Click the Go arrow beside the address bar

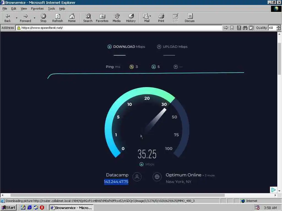pos(226,28)
